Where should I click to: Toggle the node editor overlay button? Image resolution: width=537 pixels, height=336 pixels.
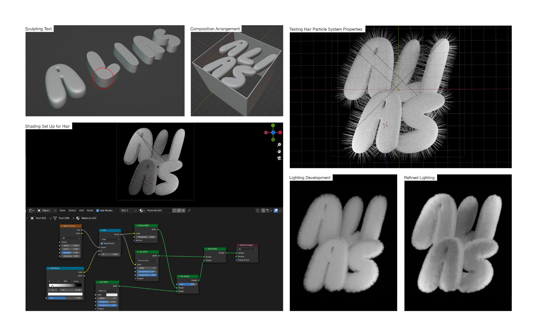[x=276, y=210]
